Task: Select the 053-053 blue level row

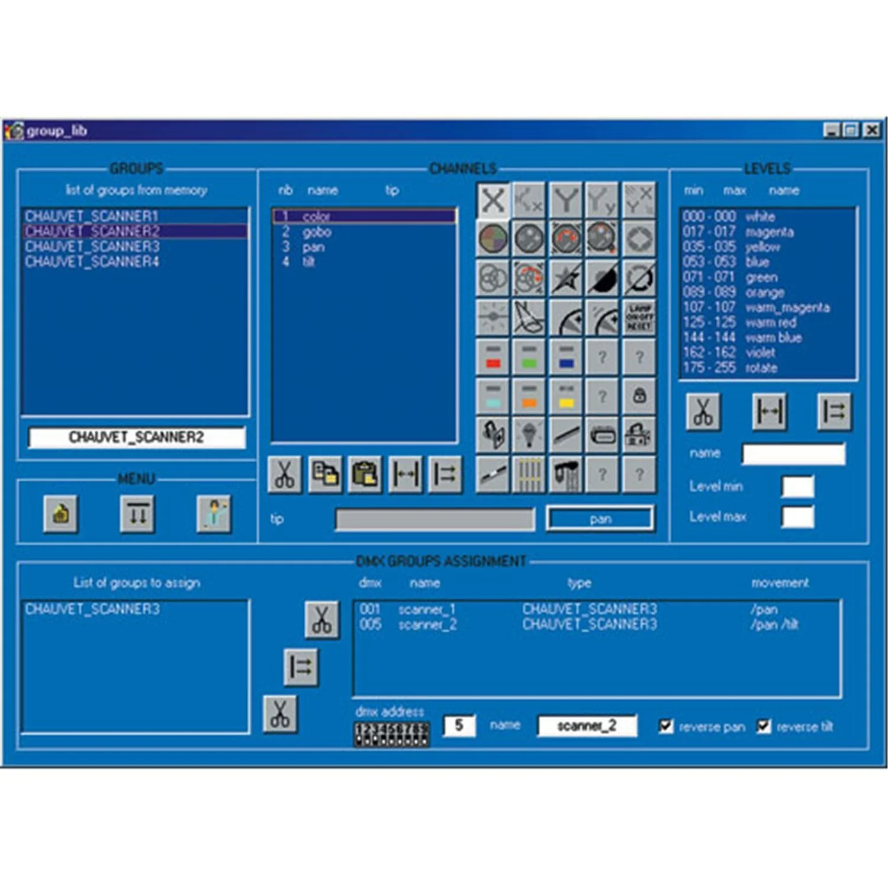Action: [x=767, y=262]
